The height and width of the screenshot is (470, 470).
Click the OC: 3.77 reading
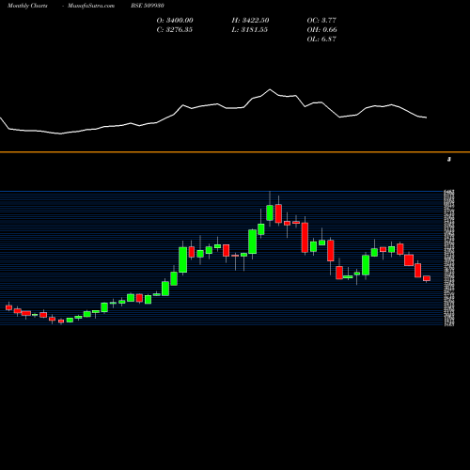pos(321,21)
